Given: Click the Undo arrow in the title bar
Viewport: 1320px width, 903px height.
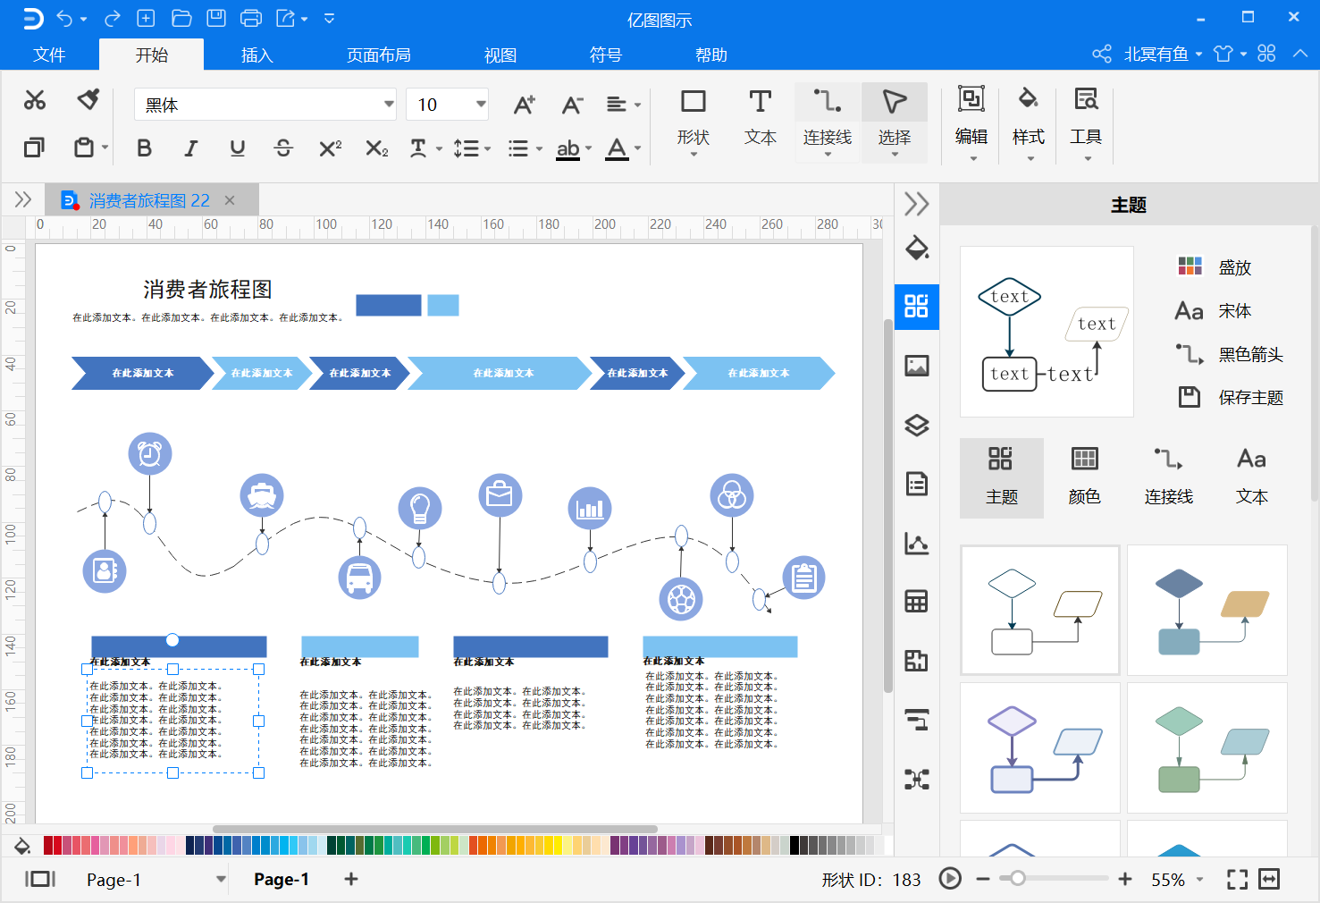Looking at the screenshot, I should point(65,18).
